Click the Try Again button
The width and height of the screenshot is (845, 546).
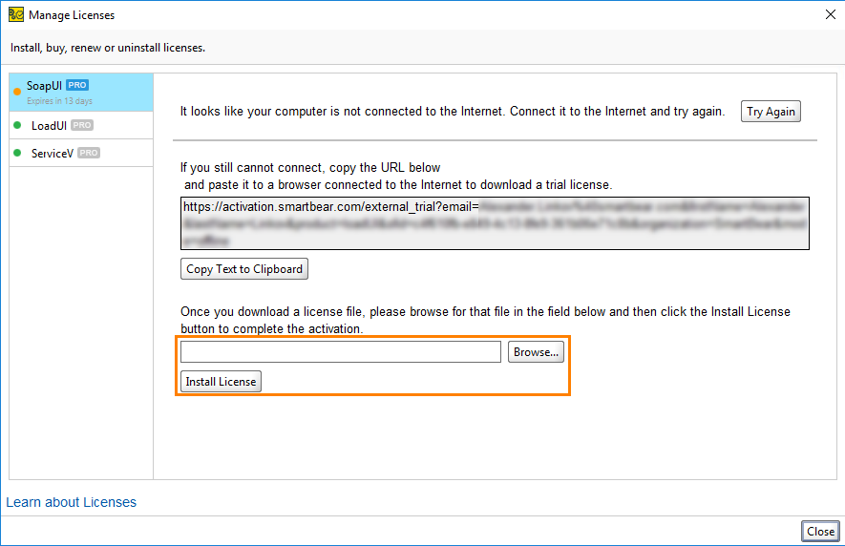(771, 112)
